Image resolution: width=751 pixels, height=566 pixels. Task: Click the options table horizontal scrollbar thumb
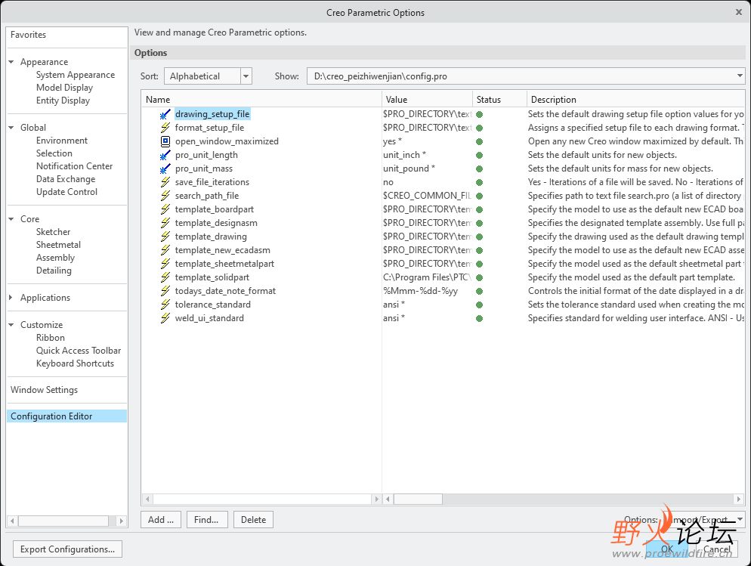click(x=418, y=499)
